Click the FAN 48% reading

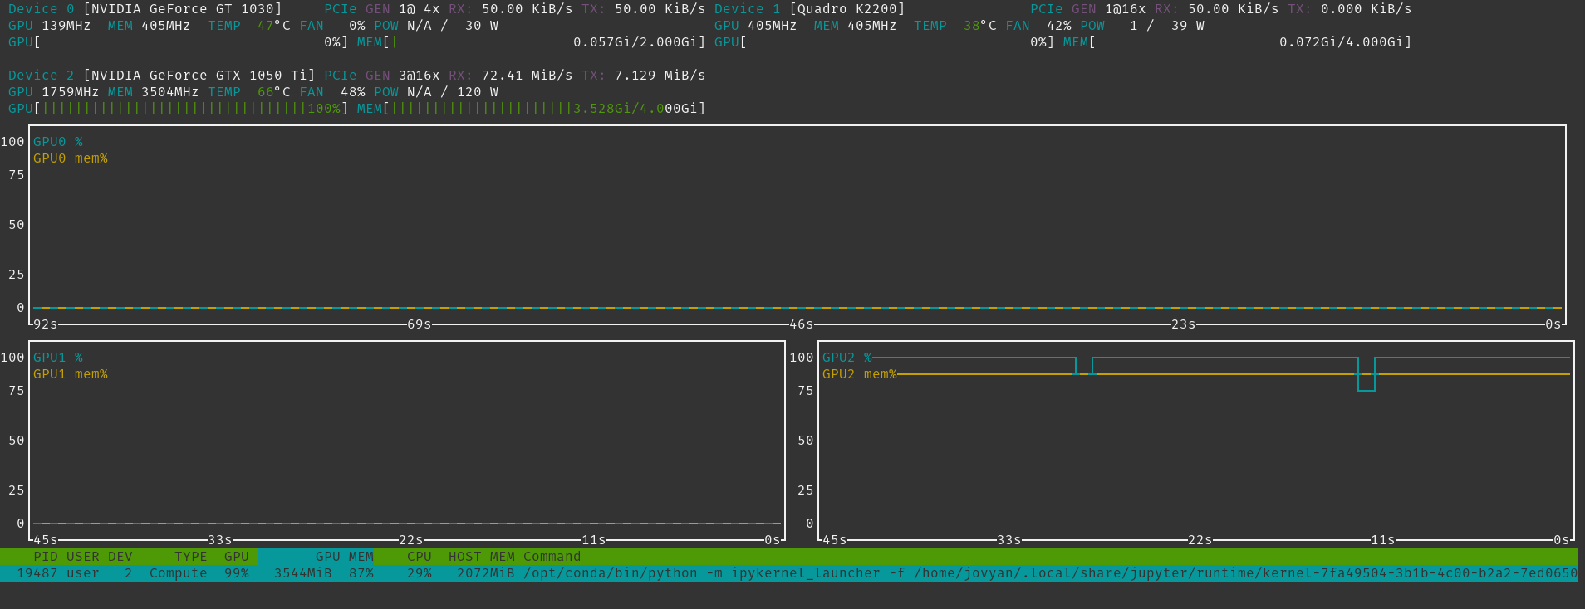click(x=332, y=92)
